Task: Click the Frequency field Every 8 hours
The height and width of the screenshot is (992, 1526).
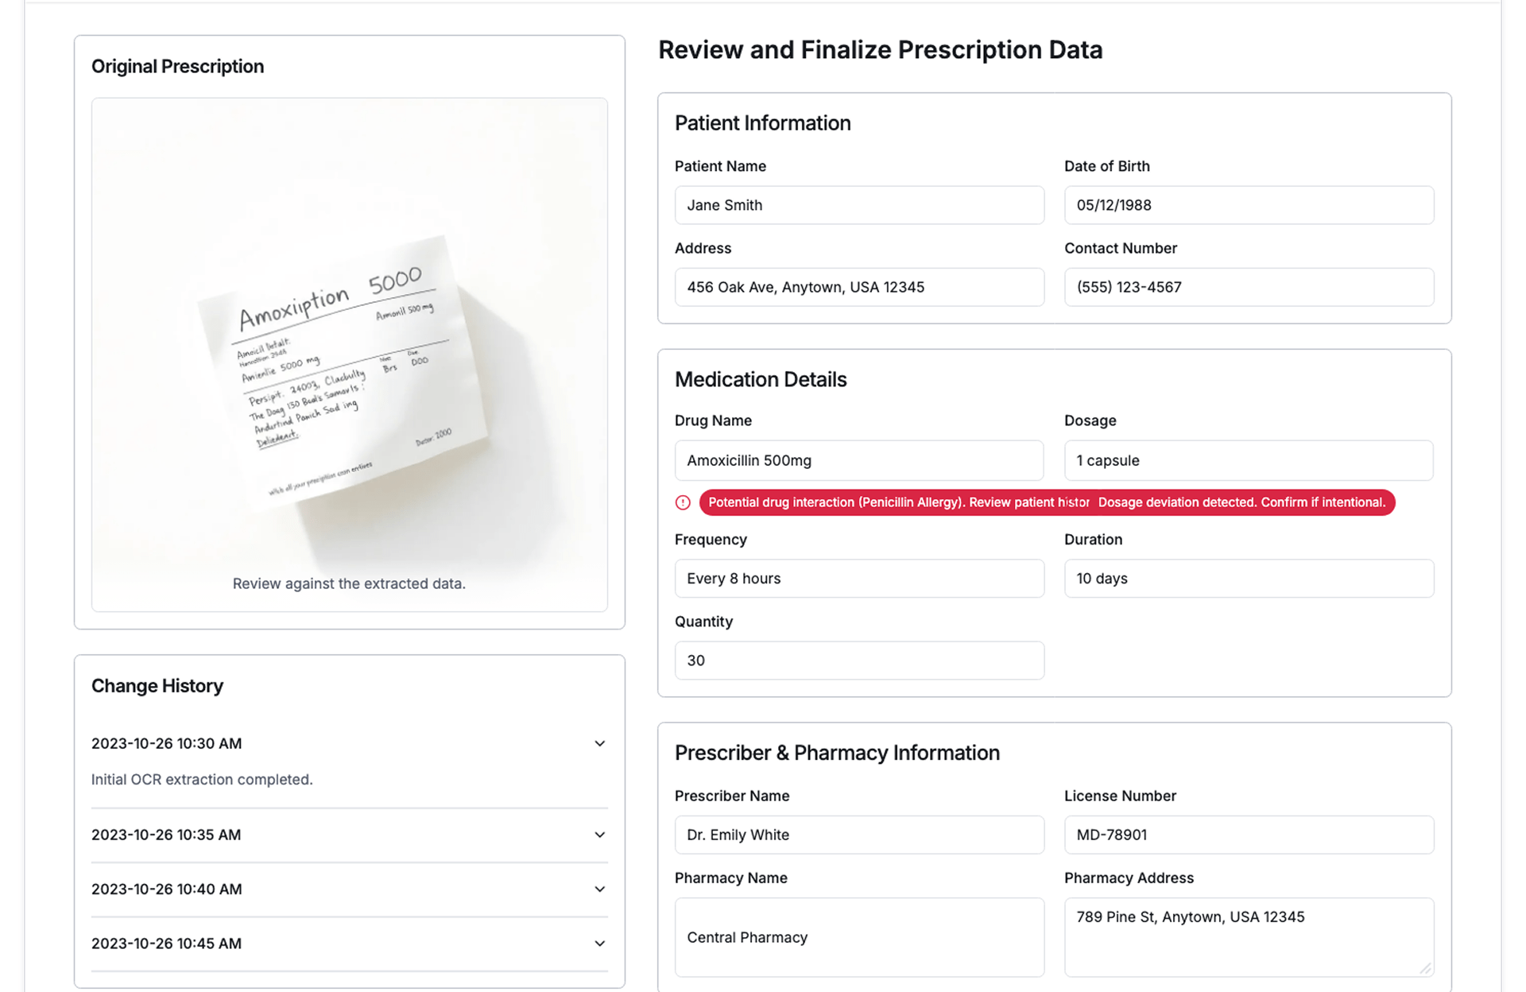Action: (858, 579)
